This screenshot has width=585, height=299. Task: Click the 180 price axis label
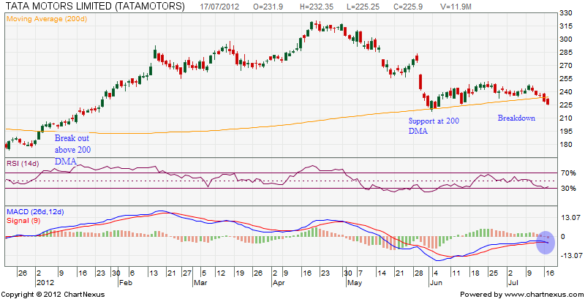[x=566, y=145]
